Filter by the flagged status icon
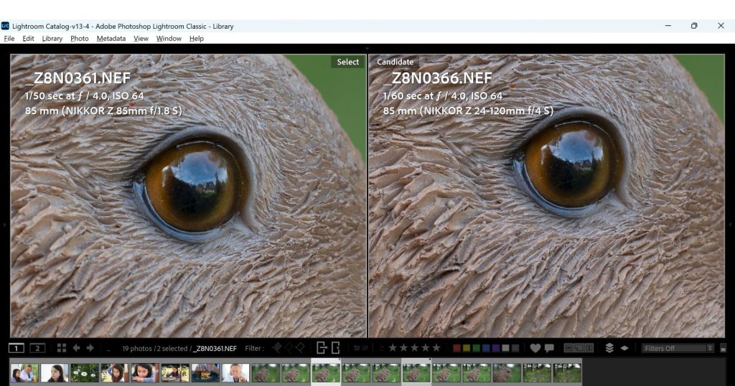 tap(277, 348)
